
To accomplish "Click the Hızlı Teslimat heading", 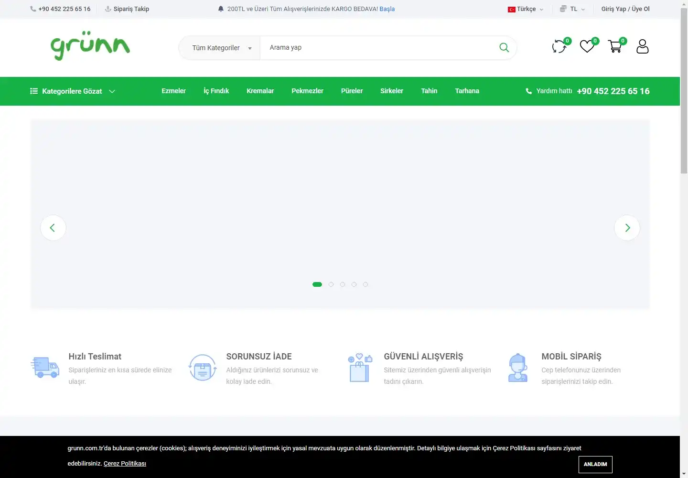I will click(95, 357).
